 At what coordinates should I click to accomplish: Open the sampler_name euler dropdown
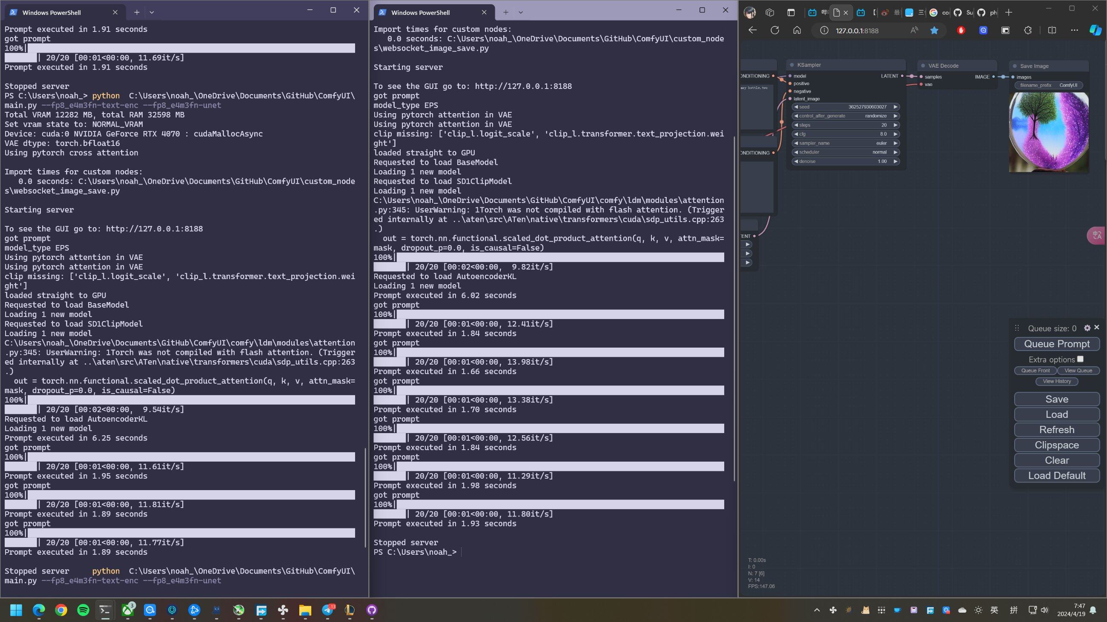tap(845, 143)
